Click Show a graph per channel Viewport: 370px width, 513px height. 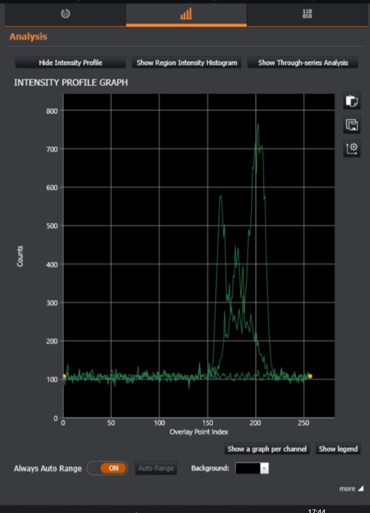[x=267, y=449]
